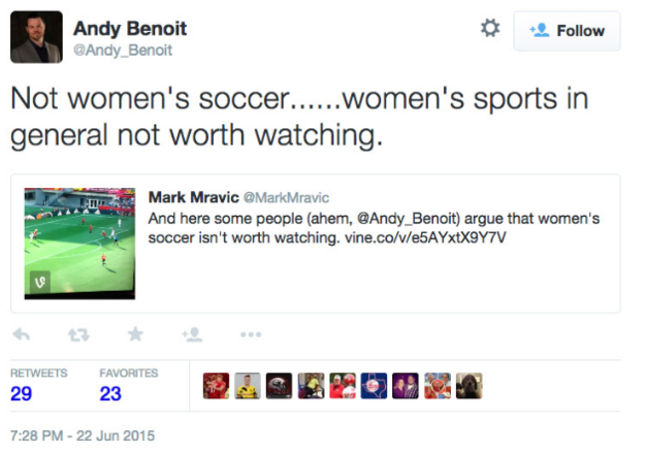
Task: Open the 7:28 PM - 22 Jun 2015 timestamp
Action: (82, 436)
